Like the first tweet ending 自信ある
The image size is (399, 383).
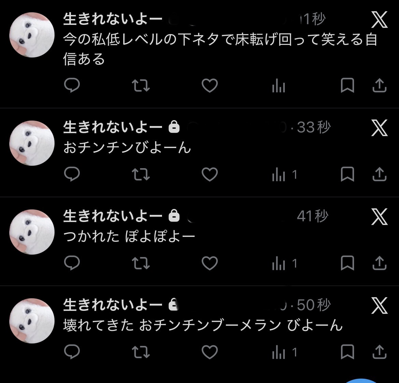click(x=210, y=85)
